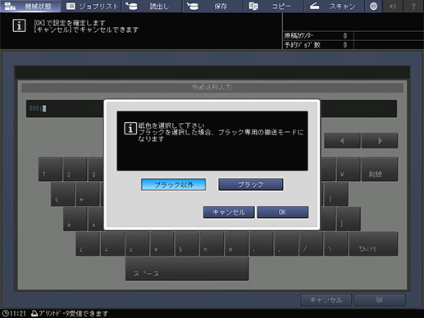424x318 pixels.
Task: Click the 原稿カウンター counter row
Action: tap(318, 36)
